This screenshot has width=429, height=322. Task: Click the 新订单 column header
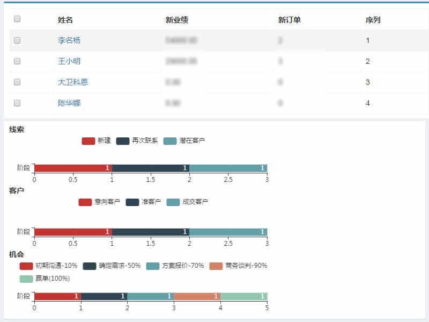[x=289, y=20]
